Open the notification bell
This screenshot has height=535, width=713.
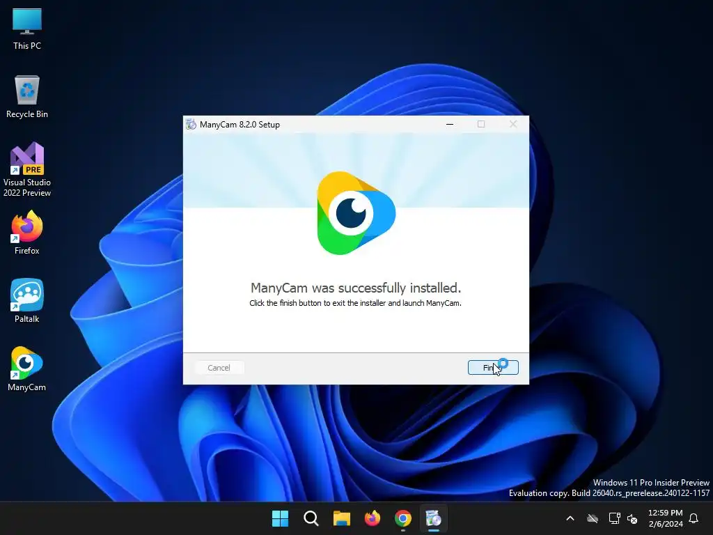[x=694, y=518]
